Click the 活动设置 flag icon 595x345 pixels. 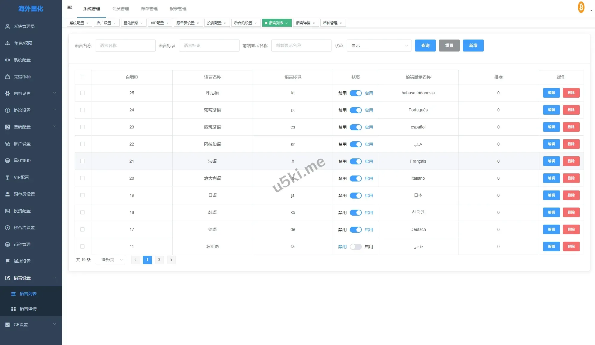coord(7,261)
